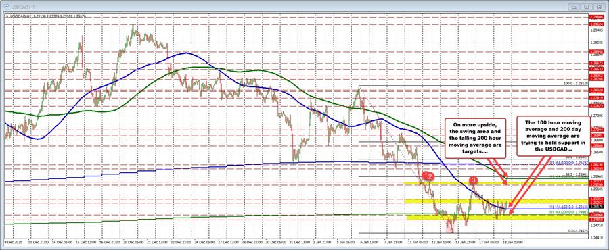Screen dimensions: 609x250
Task: Click the 1.26500 price scale value
Action: pos(597,152)
